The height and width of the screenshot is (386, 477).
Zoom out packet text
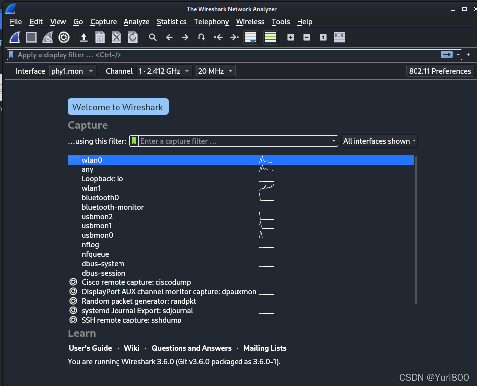[x=307, y=37]
